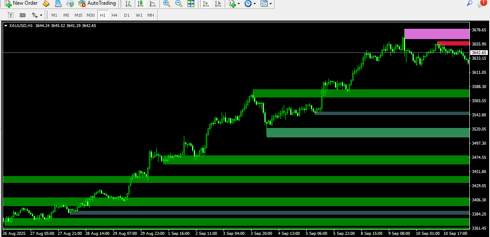Expand the periods clock dropdown

[x=250, y=4]
